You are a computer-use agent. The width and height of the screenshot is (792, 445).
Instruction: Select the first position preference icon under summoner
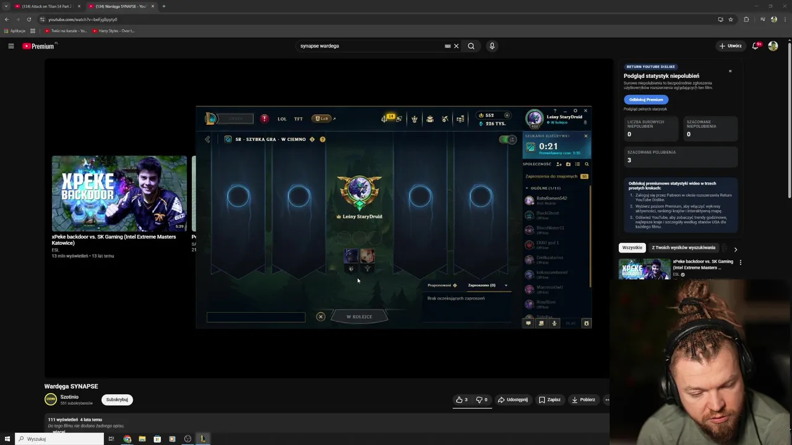point(351,268)
